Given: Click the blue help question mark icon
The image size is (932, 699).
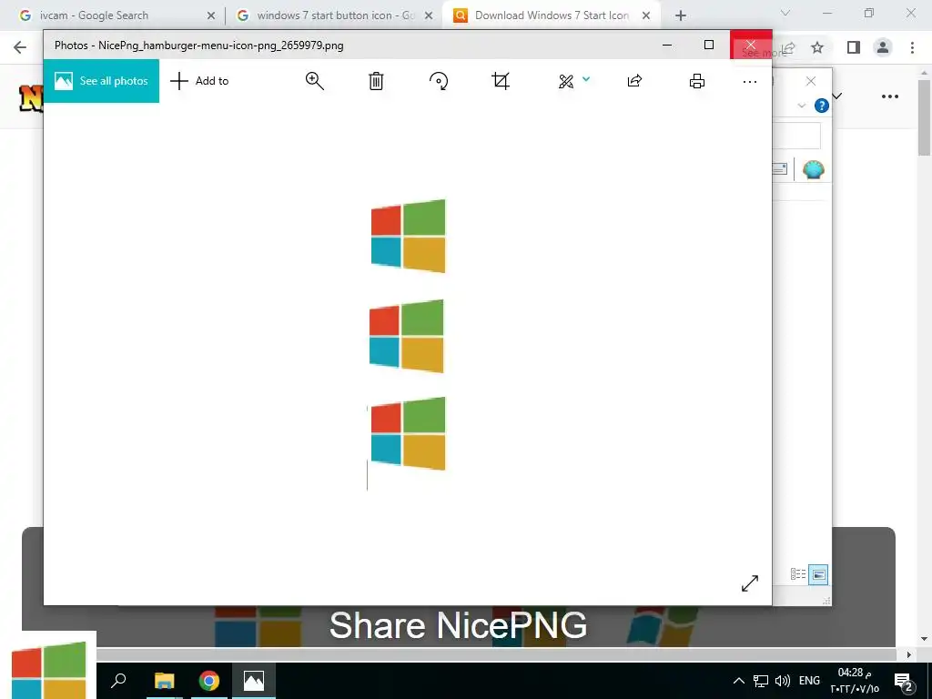Looking at the screenshot, I should point(822,106).
